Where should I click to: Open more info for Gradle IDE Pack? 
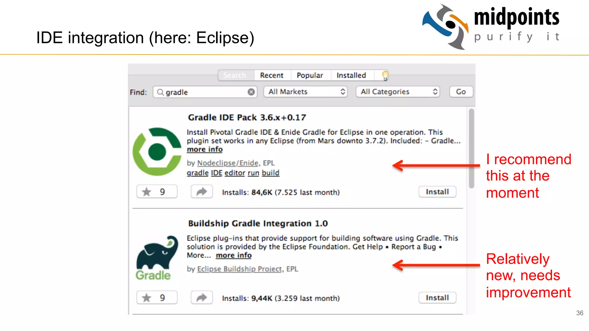205,149
